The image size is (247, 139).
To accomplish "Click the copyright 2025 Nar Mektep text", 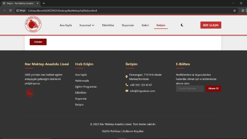I will pyautogui.click(x=123, y=124).
